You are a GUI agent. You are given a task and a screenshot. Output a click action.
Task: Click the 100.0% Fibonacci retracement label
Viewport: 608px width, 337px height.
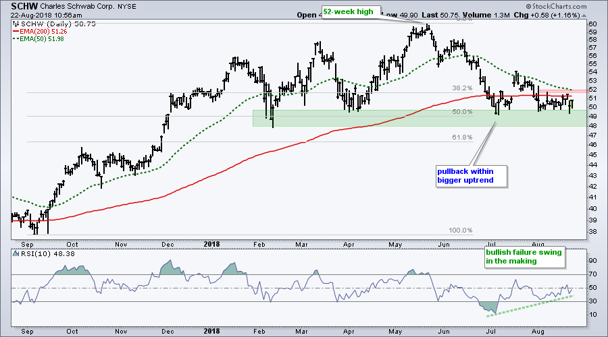pyautogui.click(x=461, y=231)
